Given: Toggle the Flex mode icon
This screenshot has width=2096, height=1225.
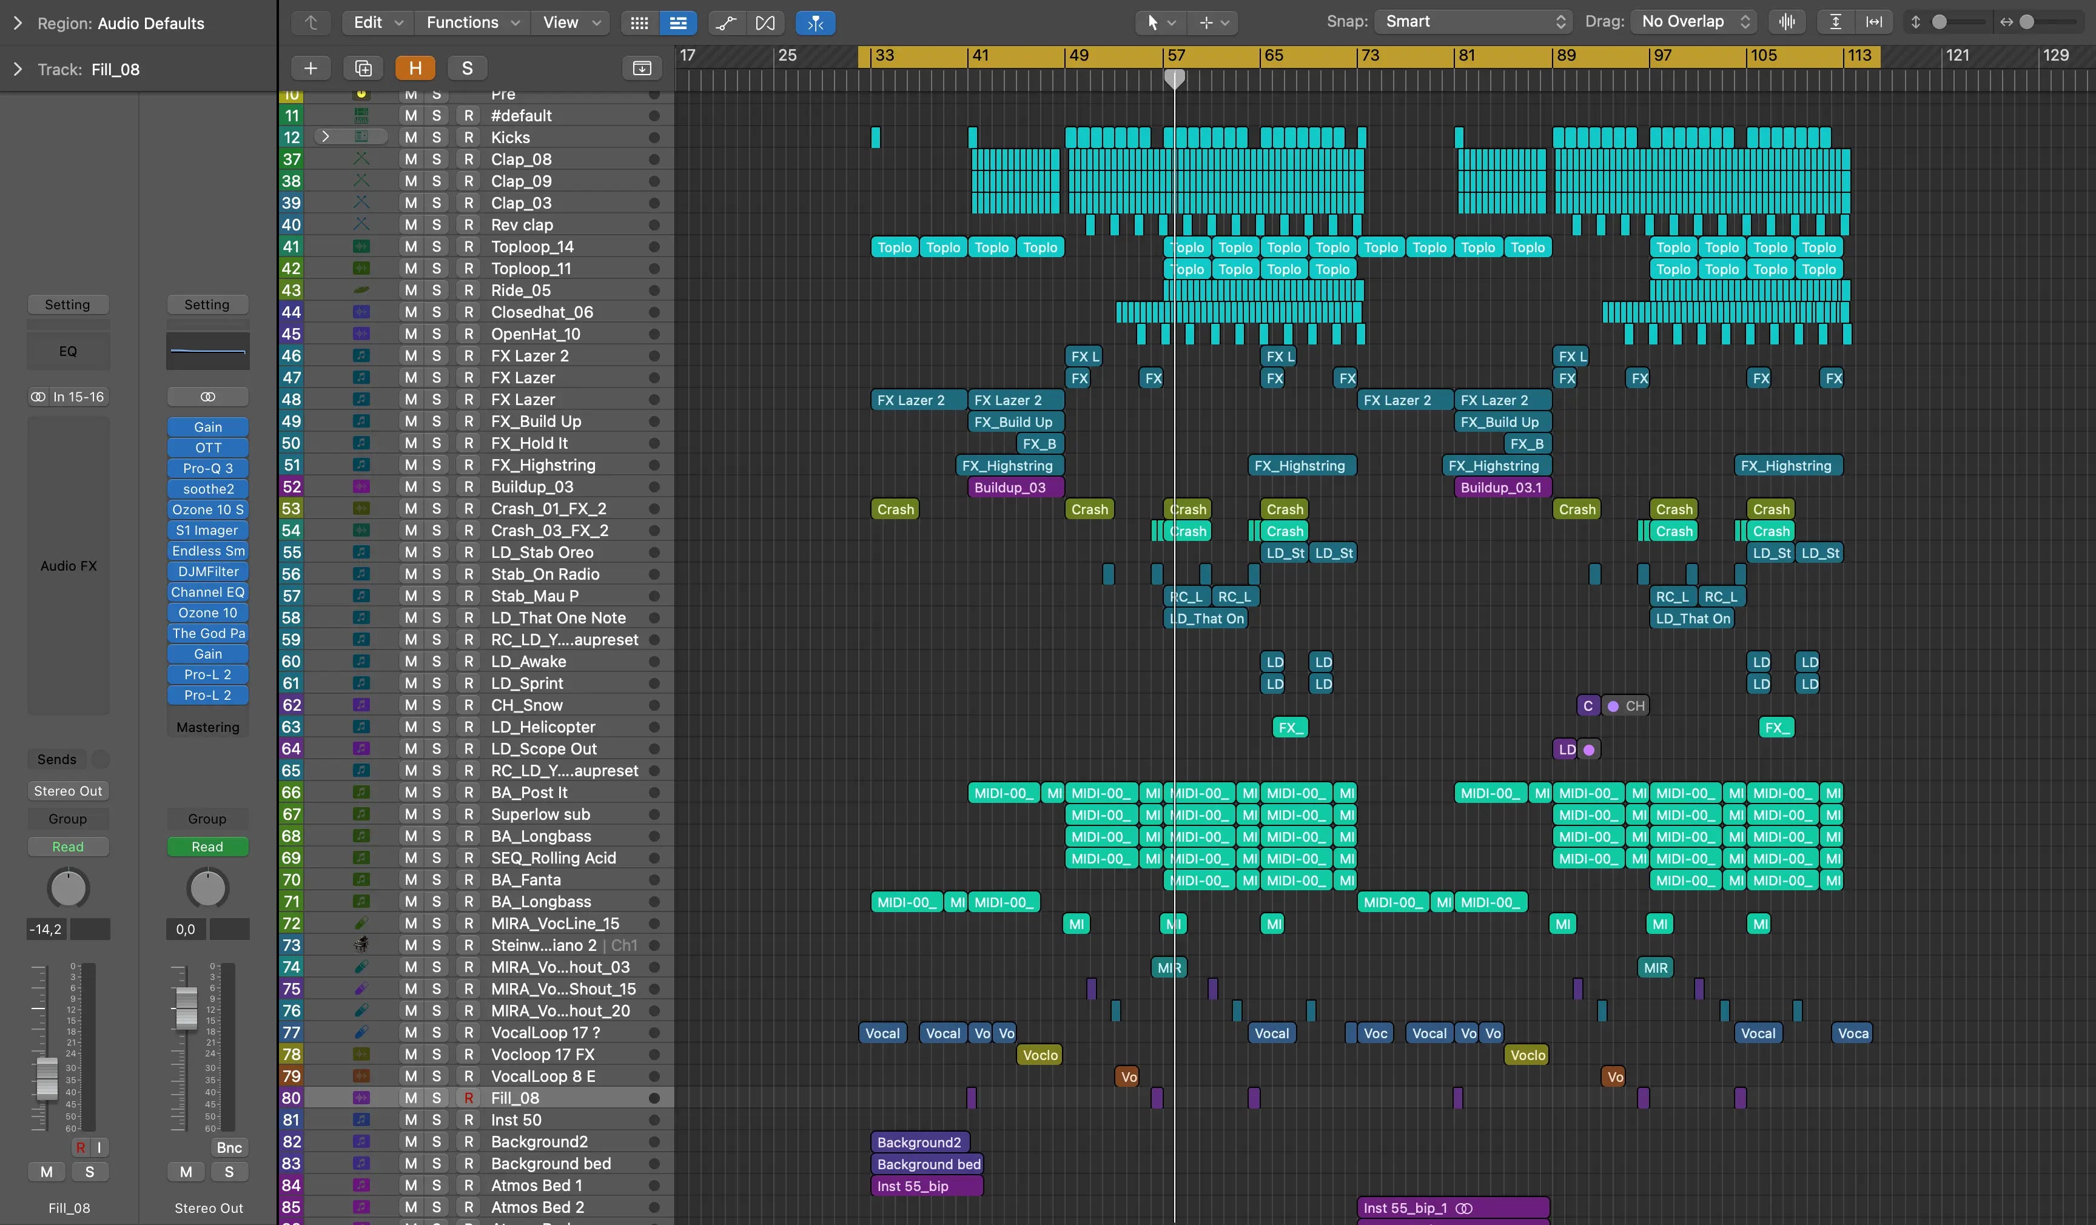Looking at the screenshot, I should tap(765, 22).
